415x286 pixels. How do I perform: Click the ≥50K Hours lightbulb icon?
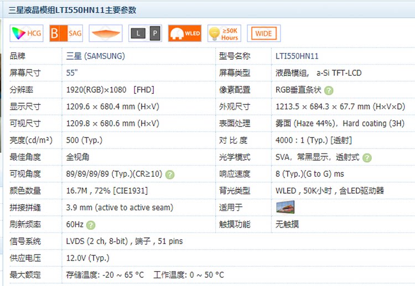[224, 33]
